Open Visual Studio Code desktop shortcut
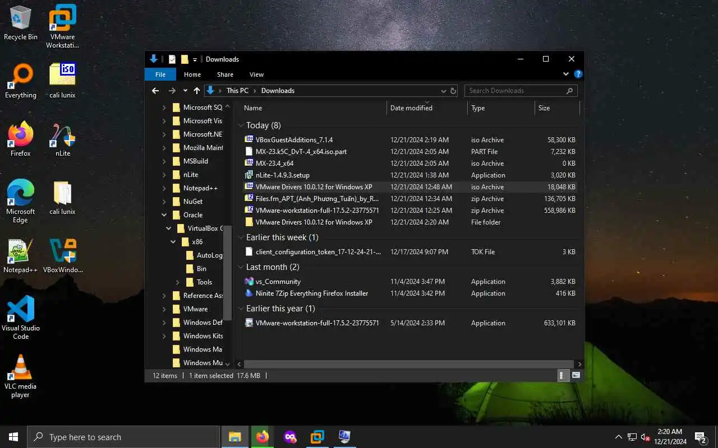 coord(21,318)
